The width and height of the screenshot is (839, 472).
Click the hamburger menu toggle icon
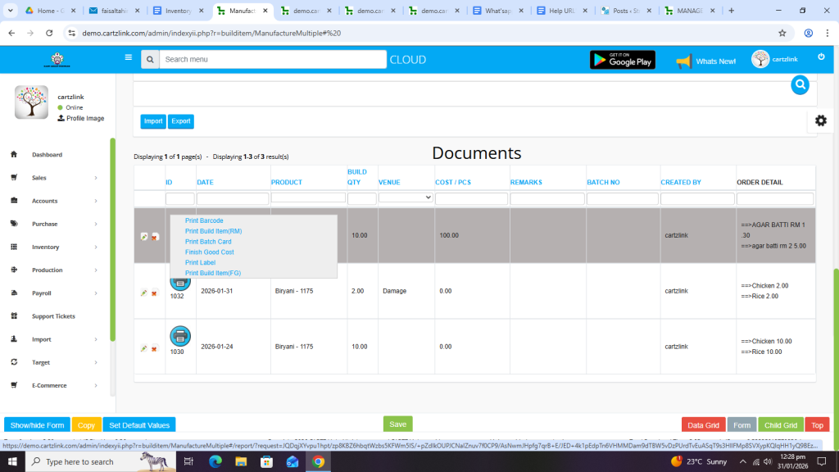click(128, 58)
